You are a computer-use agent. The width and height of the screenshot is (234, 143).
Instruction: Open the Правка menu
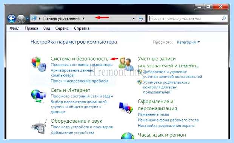(x=31, y=28)
